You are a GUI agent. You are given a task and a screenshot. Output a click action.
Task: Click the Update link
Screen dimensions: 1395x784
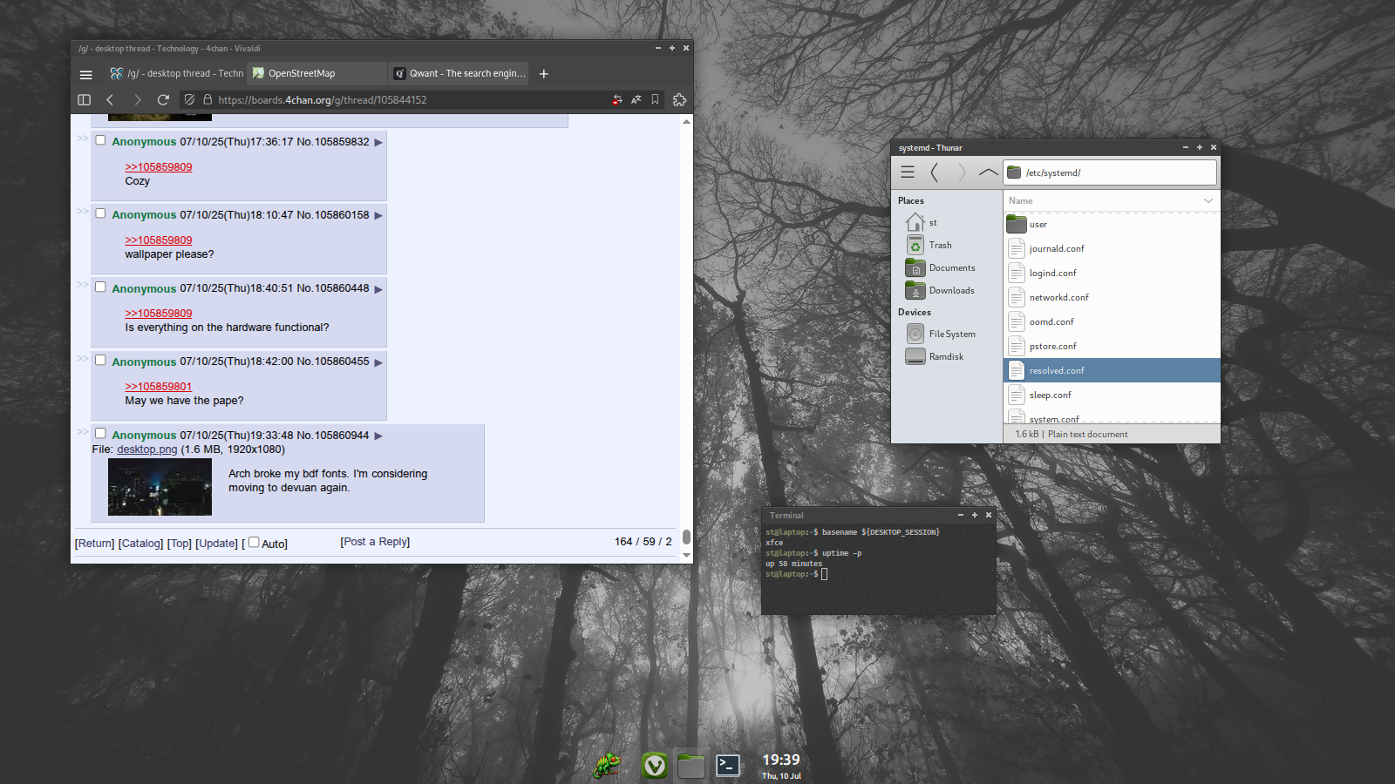point(216,544)
